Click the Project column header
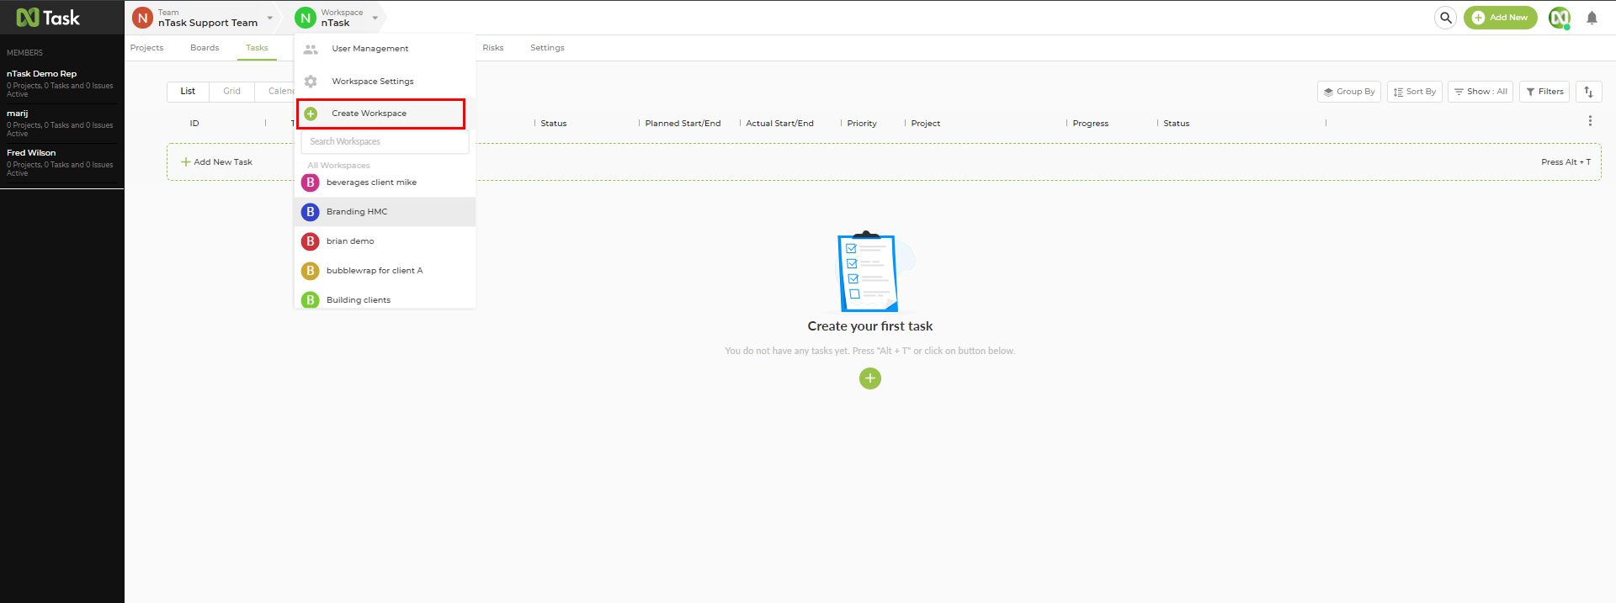 click(x=925, y=124)
